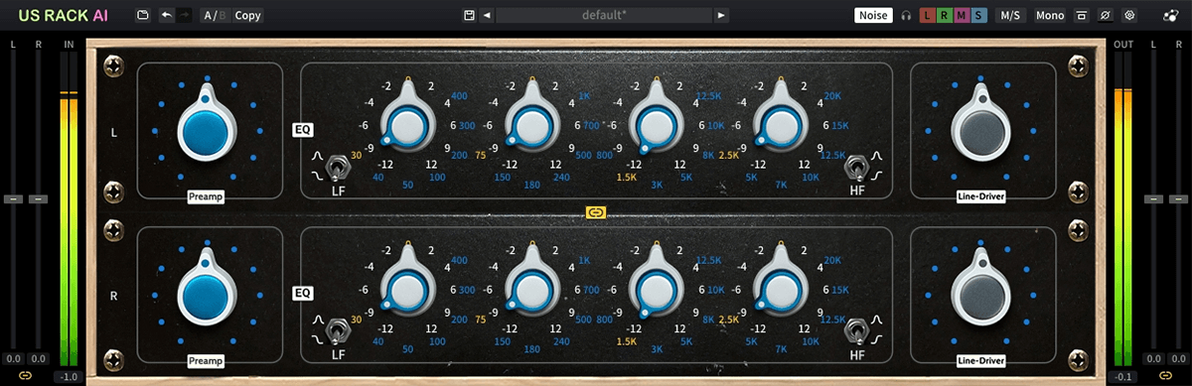Click the Copy button
The height and width of the screenshot is (386, 1192).
(x=248, y=15)
